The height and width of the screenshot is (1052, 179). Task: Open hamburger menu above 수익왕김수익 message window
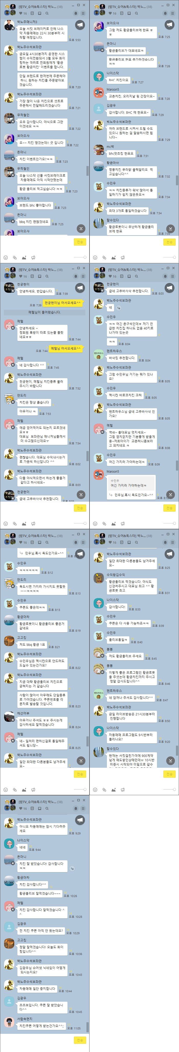pyautogui.click(x=173, y=542)
